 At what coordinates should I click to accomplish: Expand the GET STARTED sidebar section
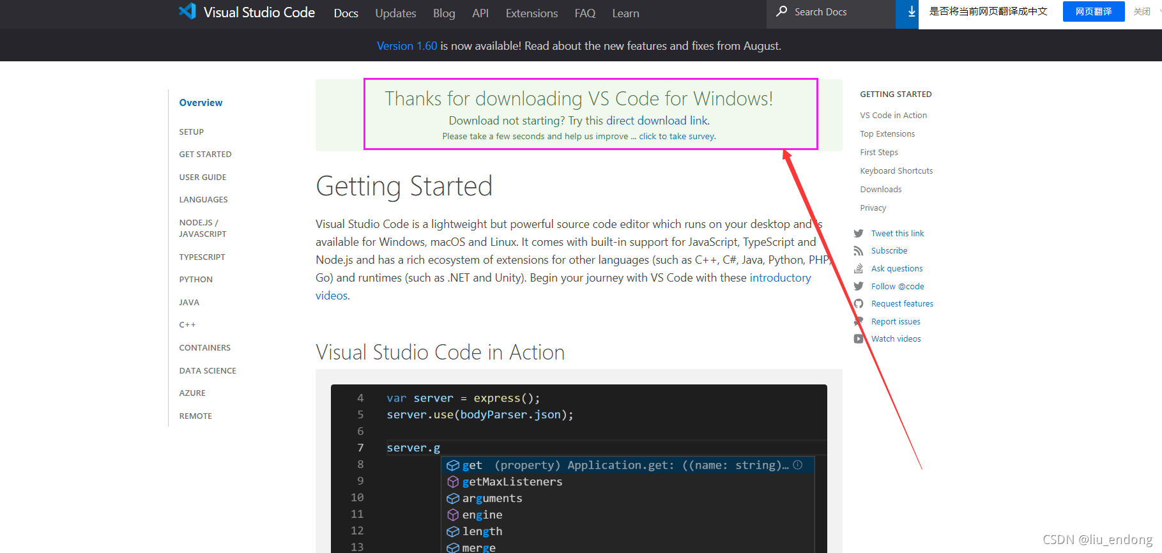[x=205, y=155]
